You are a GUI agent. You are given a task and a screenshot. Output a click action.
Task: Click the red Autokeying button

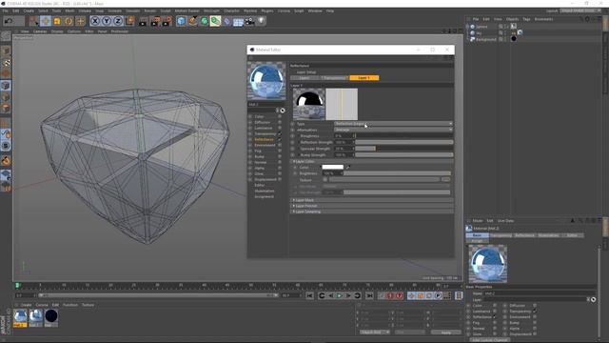pos(400,296)
